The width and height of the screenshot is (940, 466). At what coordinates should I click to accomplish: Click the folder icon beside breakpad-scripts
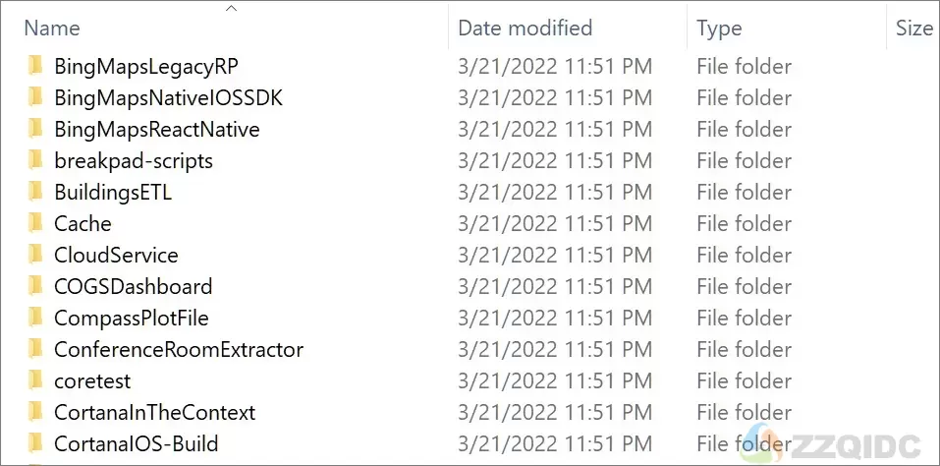[x=36, y=160]
